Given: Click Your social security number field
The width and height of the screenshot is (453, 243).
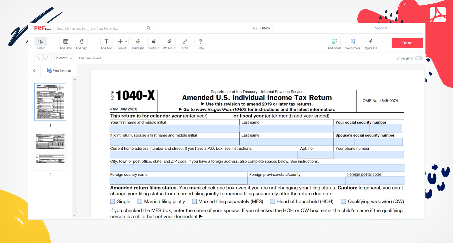Looking at the screenshot, I should coord(368,129).
